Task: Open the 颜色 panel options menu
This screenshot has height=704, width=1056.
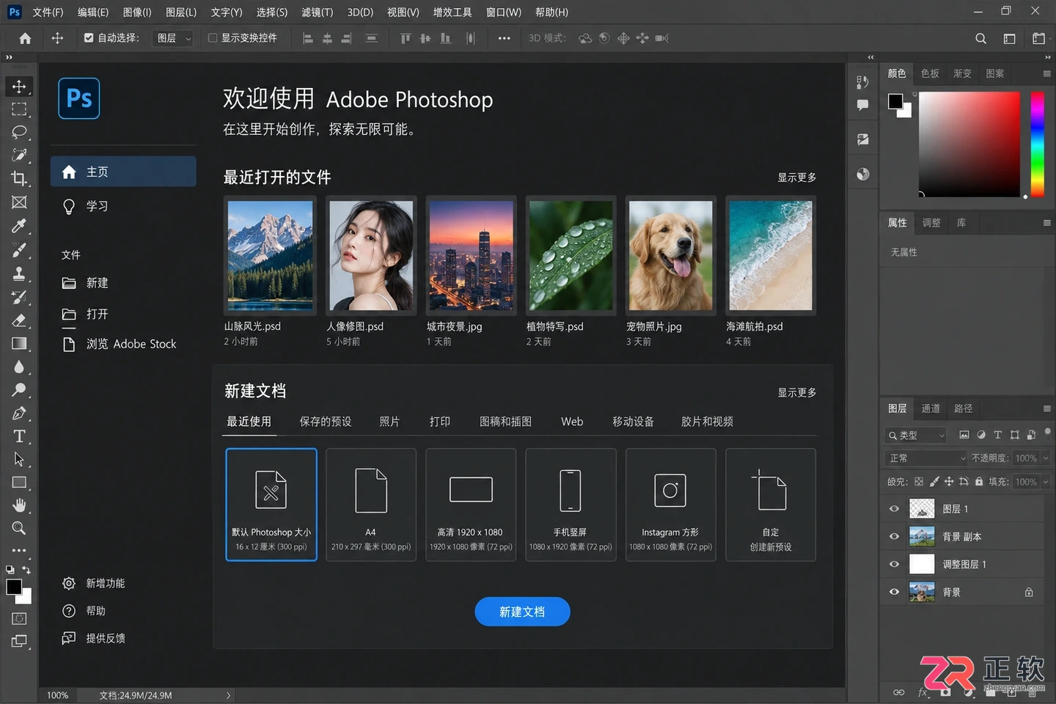Action: [1046, 73]
